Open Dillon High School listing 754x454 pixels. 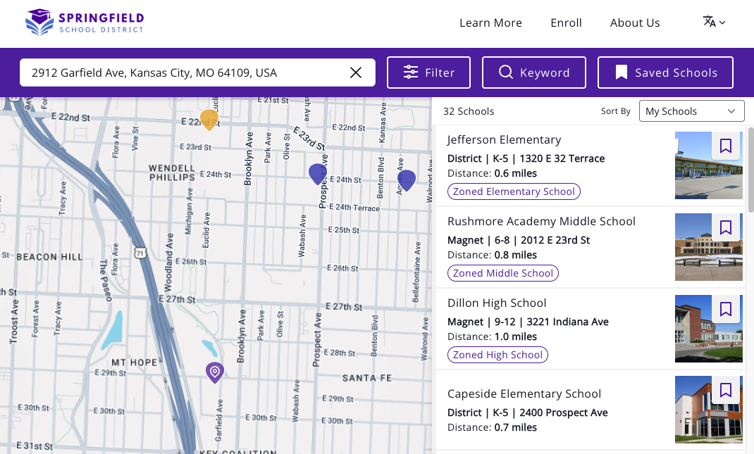coord(497,303)
